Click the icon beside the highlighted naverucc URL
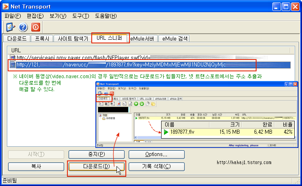Image resolution: width=302 pixels, height=186 pixels. [x=12, y=64]
